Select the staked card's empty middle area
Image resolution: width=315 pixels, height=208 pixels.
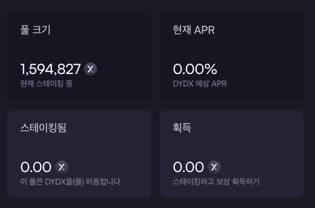(79, 148)
